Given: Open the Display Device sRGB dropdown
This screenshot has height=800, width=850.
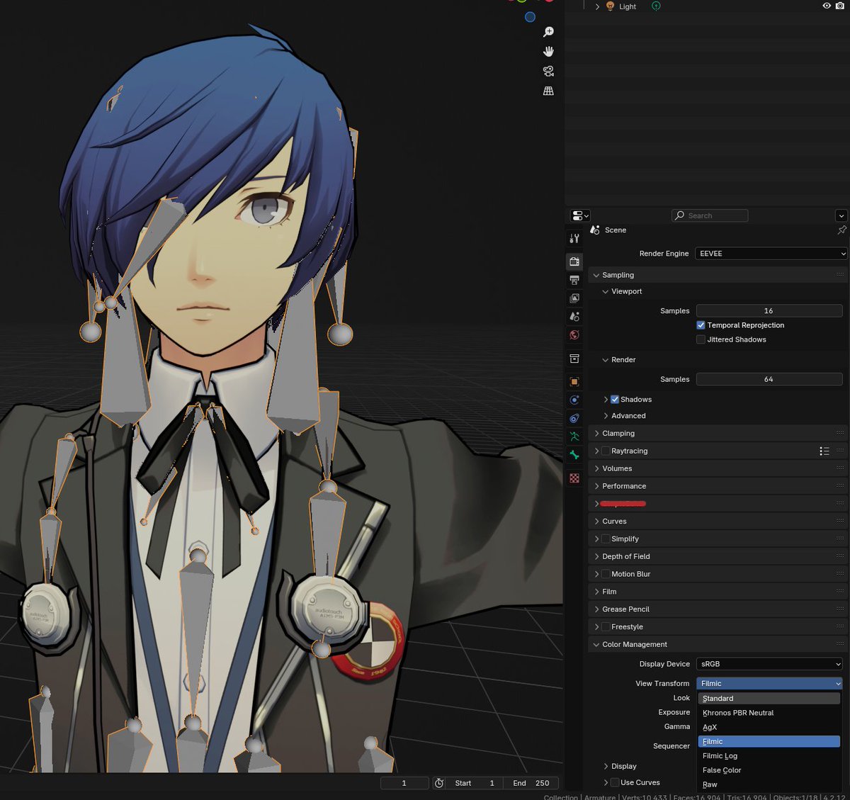Looking at the screenshot, I should pyautogui.click(x=769, y=664).
